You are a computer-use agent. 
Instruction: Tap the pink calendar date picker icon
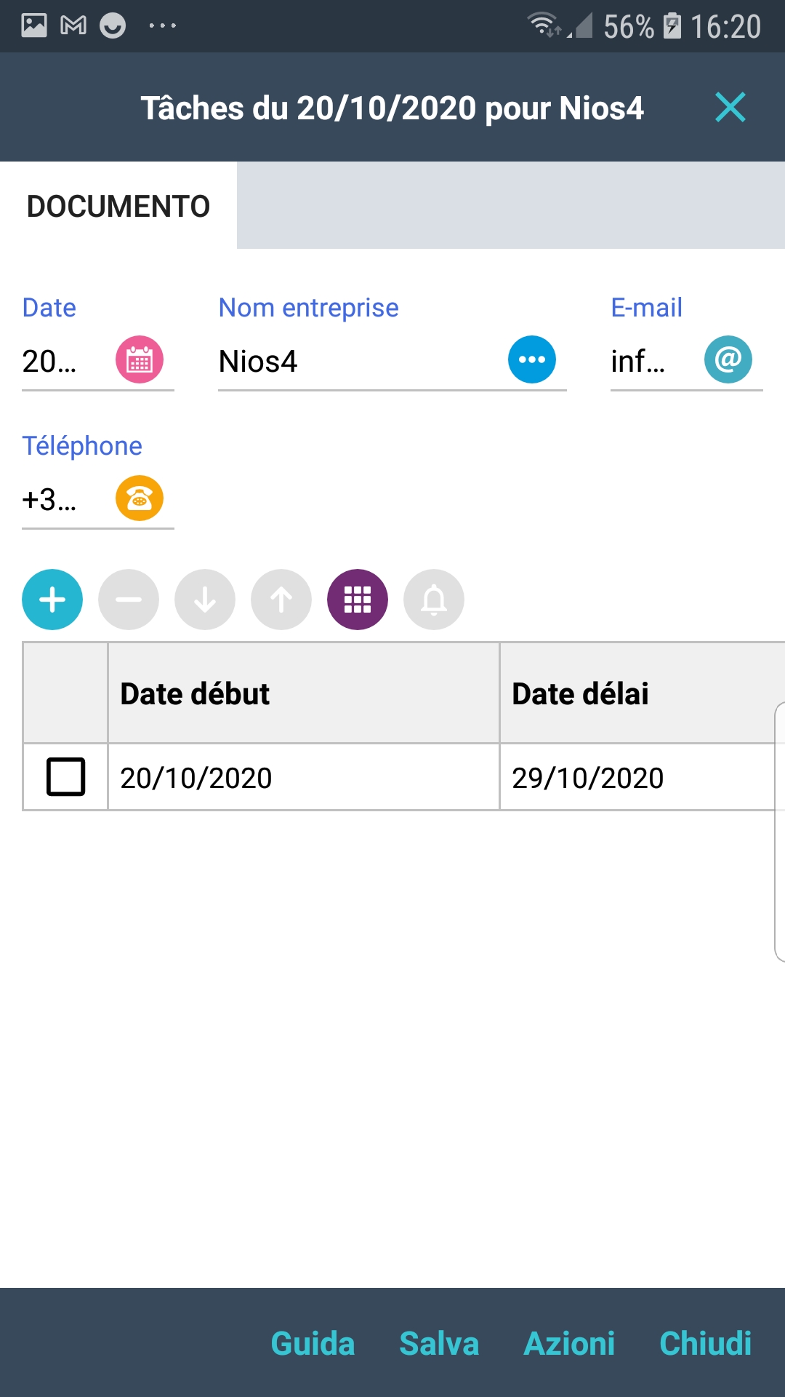140,359
